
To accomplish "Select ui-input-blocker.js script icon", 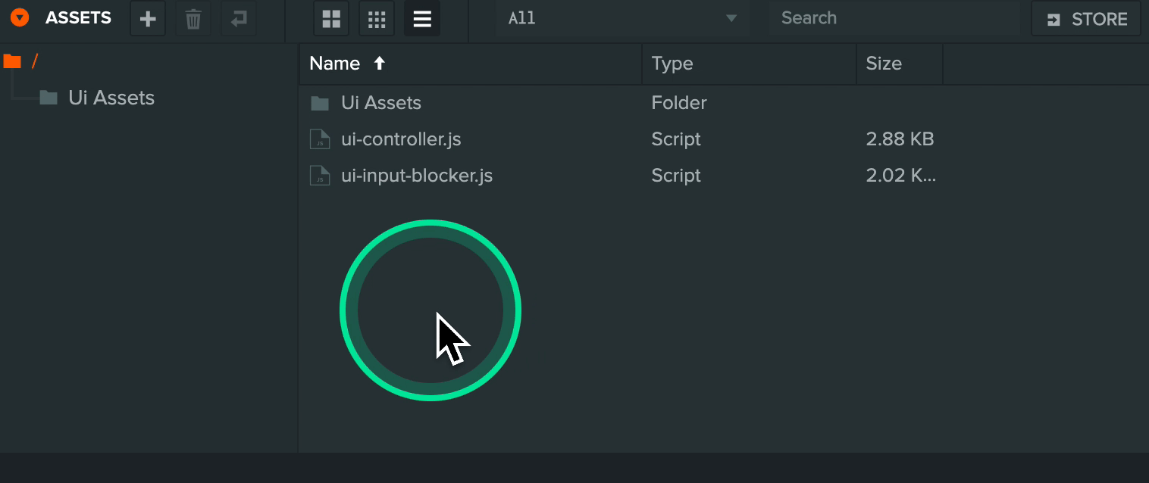I will 320,176.
